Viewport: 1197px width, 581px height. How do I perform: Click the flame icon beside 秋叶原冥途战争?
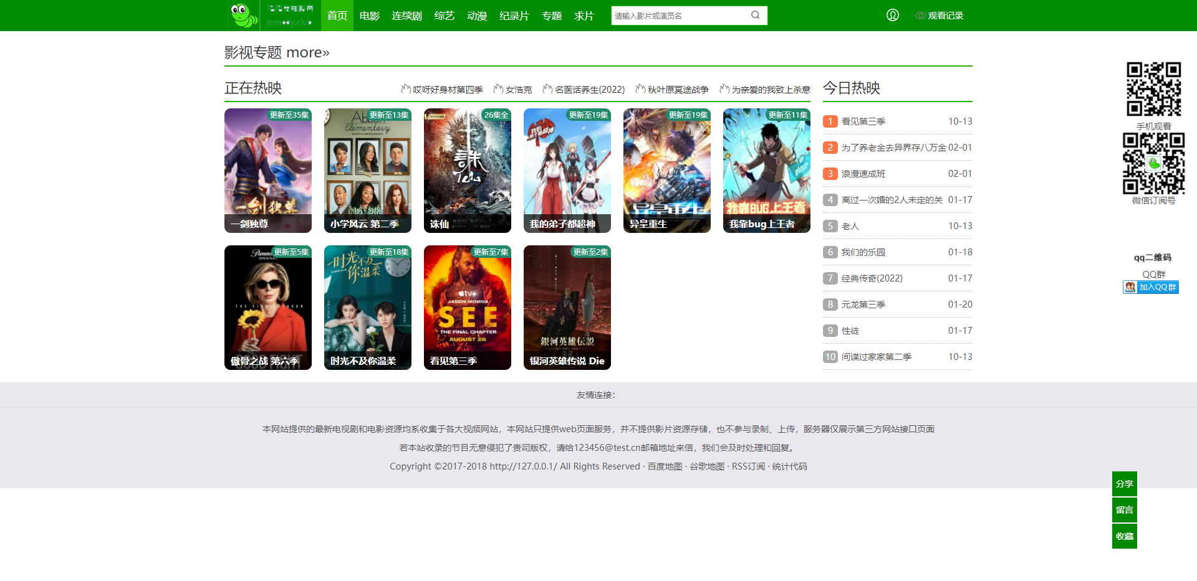(x=640, y=89)
